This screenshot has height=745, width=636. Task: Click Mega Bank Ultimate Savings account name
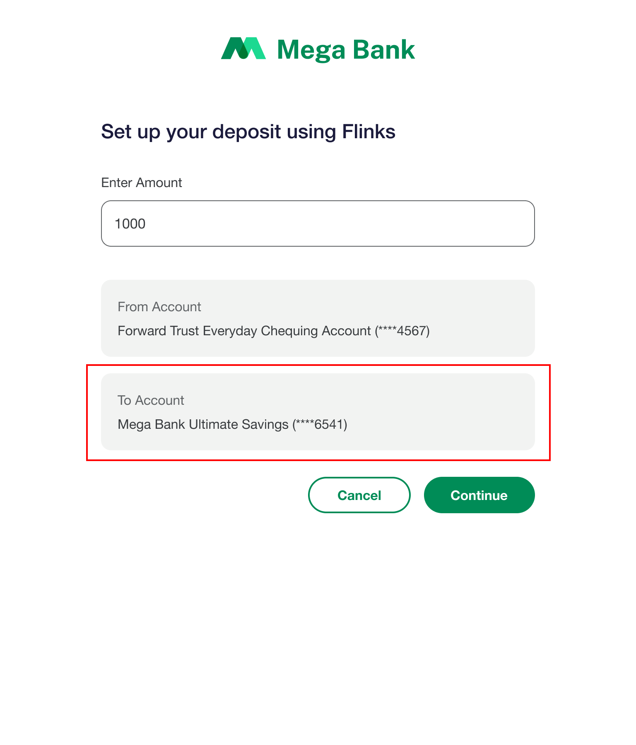click(x=203, y=425)
